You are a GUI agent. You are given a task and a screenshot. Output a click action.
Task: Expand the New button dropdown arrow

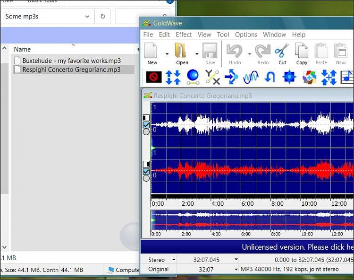coord(167,54)
